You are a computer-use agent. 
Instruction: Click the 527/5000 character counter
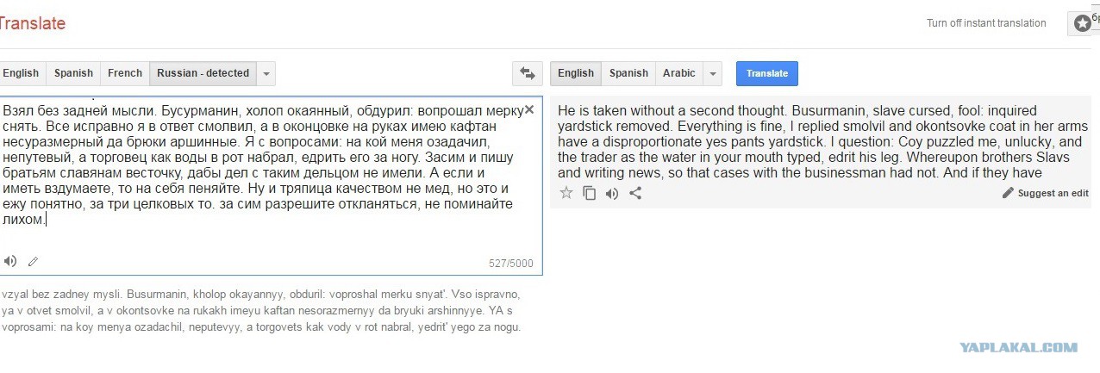tap(510, 264)
